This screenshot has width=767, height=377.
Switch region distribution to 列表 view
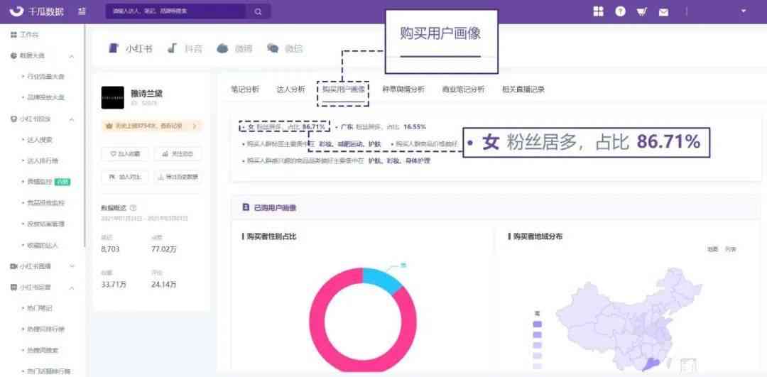click(730, 249)
